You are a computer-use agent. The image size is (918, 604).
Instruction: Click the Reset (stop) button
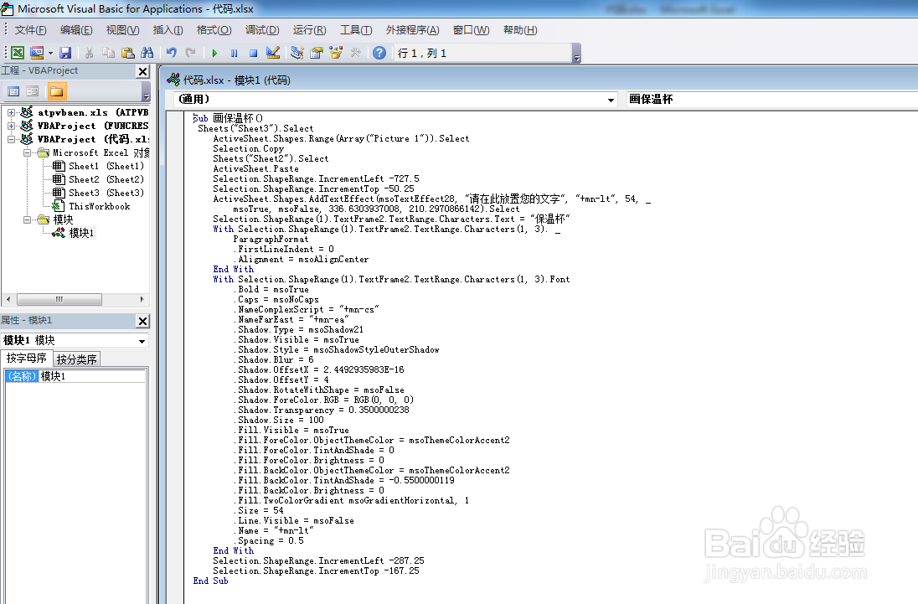tap(254, 54)
